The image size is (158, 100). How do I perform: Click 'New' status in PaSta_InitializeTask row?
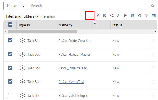tap(116, 68)
